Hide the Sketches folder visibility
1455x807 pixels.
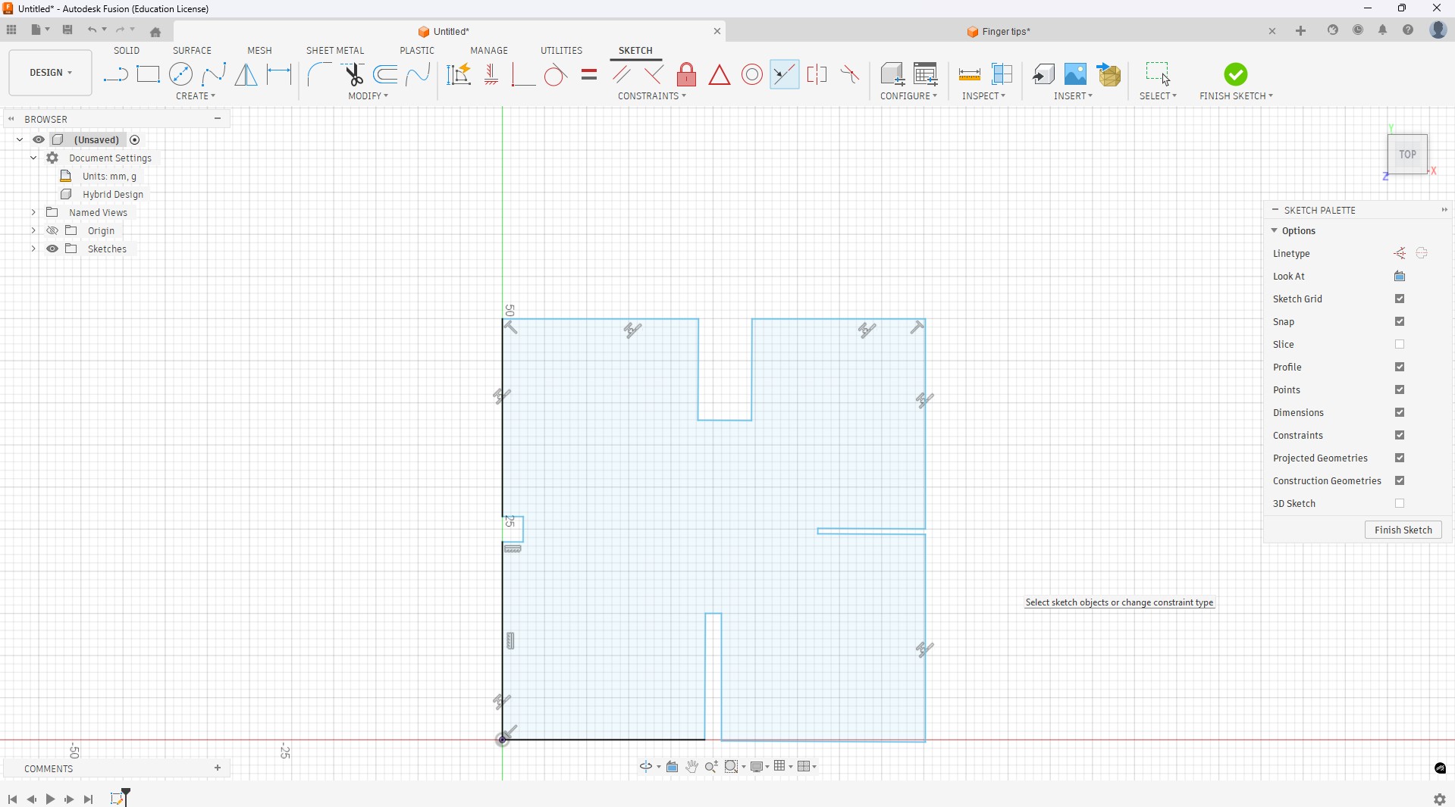point(52,249)
